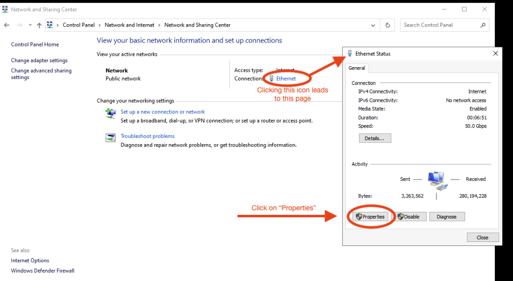Viewport: 513px width, 281px height.
Task: Open Troubleshoot problems link
Action: click(147, 136)
